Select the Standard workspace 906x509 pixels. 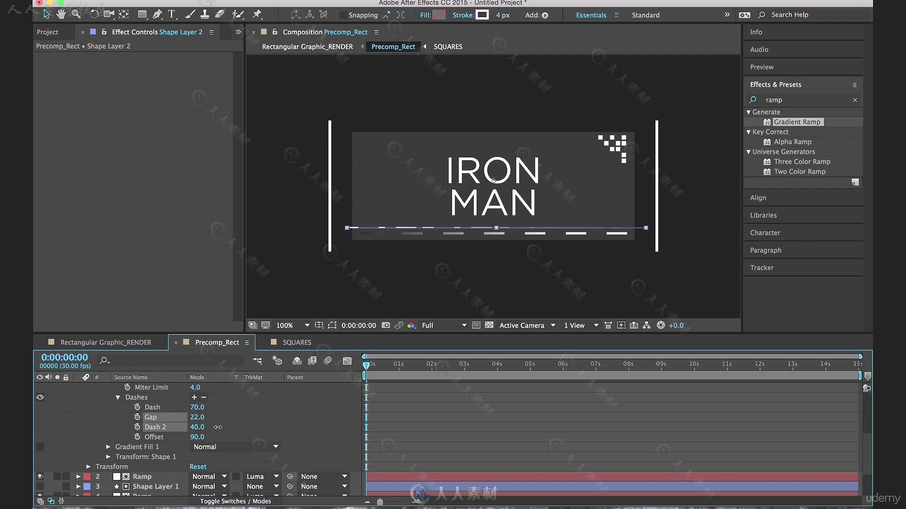pos(646,15)
